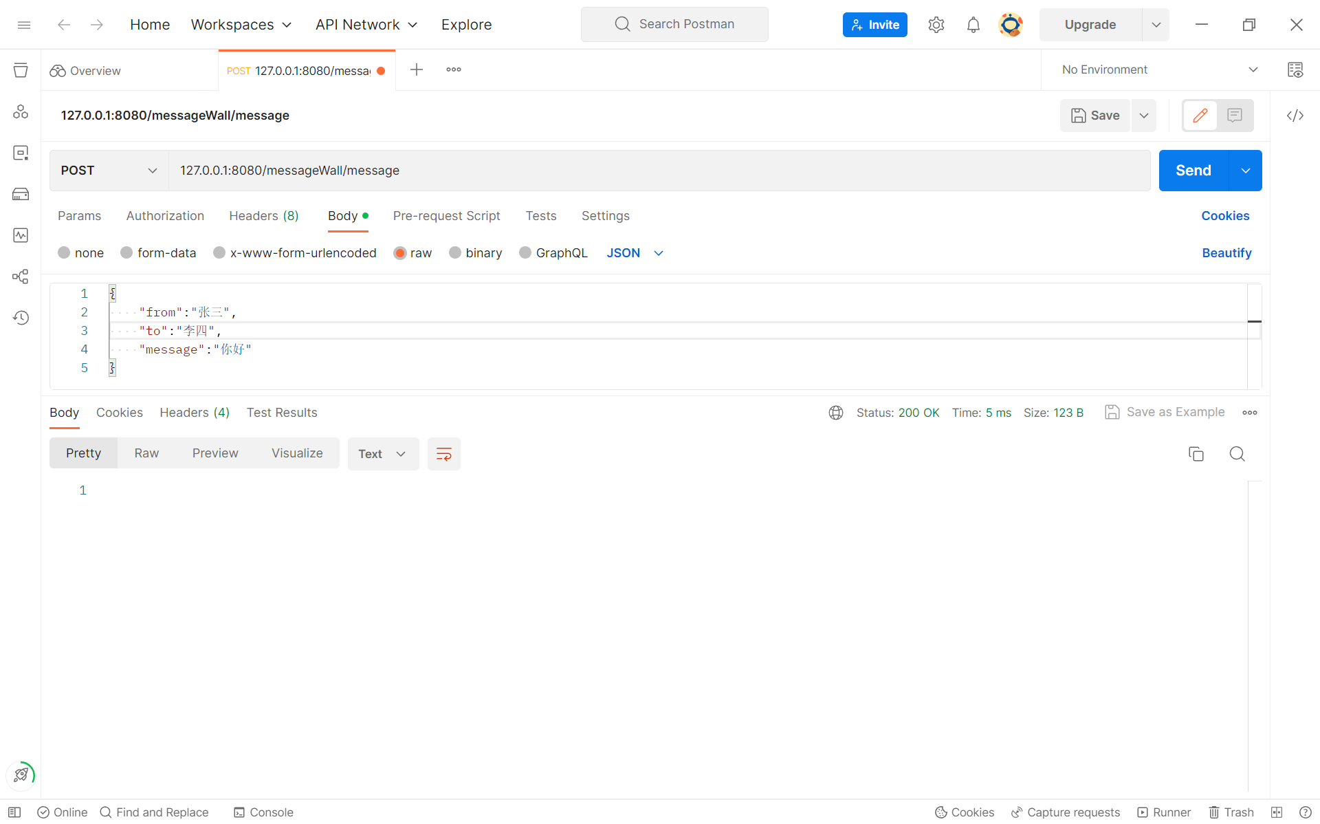Toggle sidebar from status bar icon

[x=14, y=812]
